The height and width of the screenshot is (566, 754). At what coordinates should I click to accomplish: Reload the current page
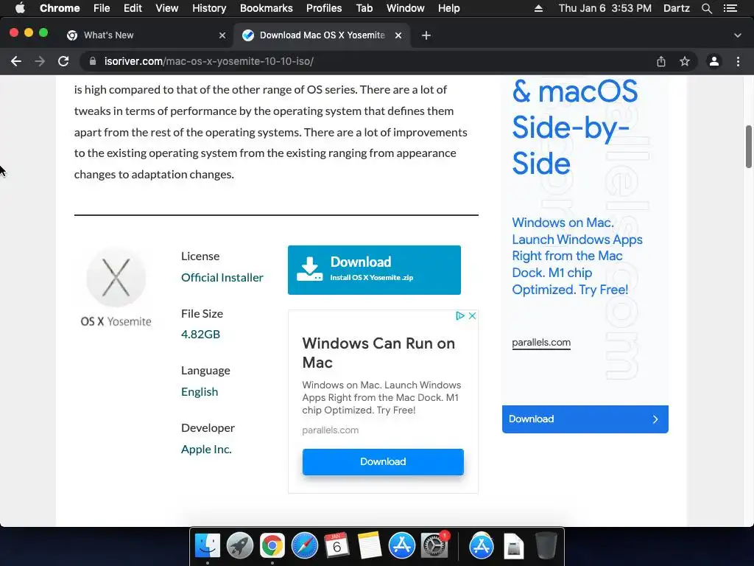tap(63, 61)
